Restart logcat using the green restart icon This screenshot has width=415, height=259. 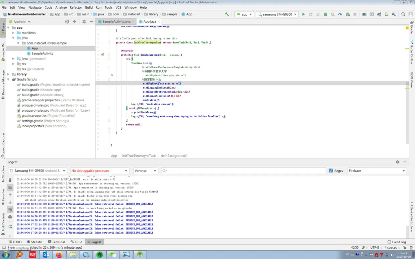(x=10, y=227)
